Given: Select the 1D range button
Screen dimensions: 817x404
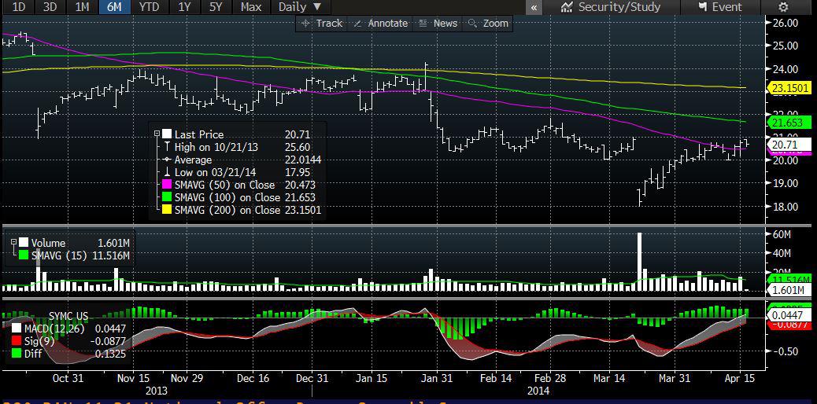Looking at the screenshot, I should coord(19,7).
